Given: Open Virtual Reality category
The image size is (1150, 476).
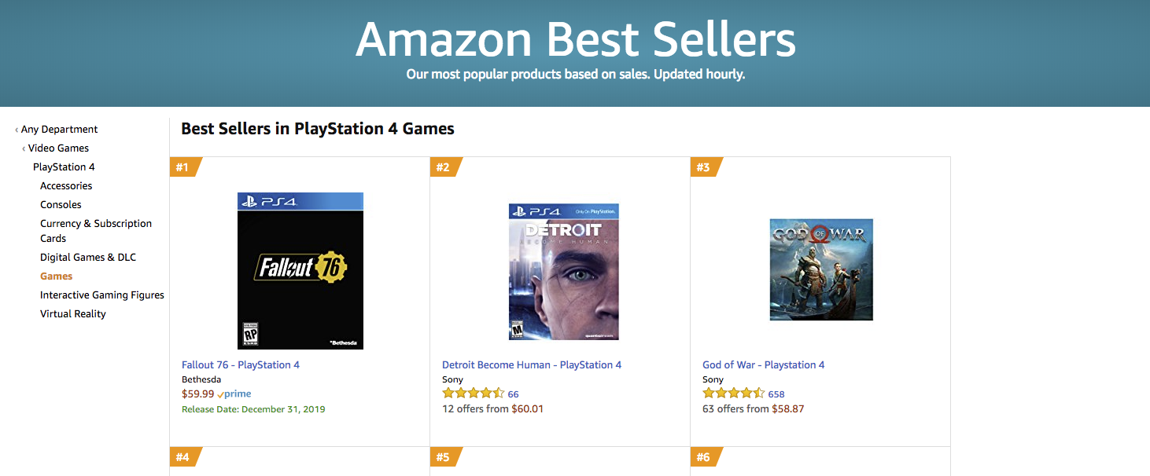Looking at the screenshot, I should 73,314.
